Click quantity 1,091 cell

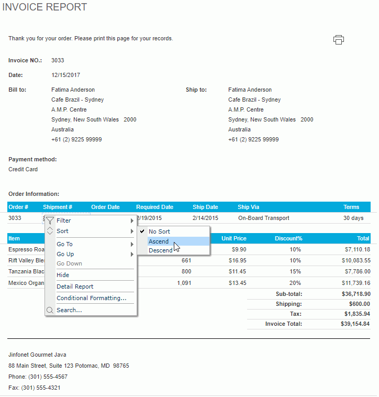click(x=184, y=283)
